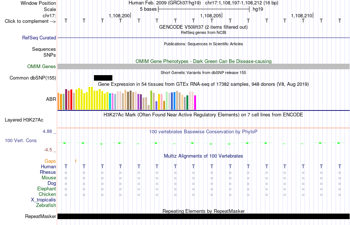Open the RepeatMasker track label

pyautogui.click(x=41, y=216)
